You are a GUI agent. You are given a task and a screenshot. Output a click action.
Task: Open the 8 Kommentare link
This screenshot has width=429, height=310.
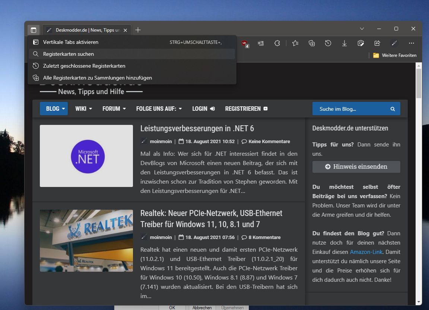261,238
